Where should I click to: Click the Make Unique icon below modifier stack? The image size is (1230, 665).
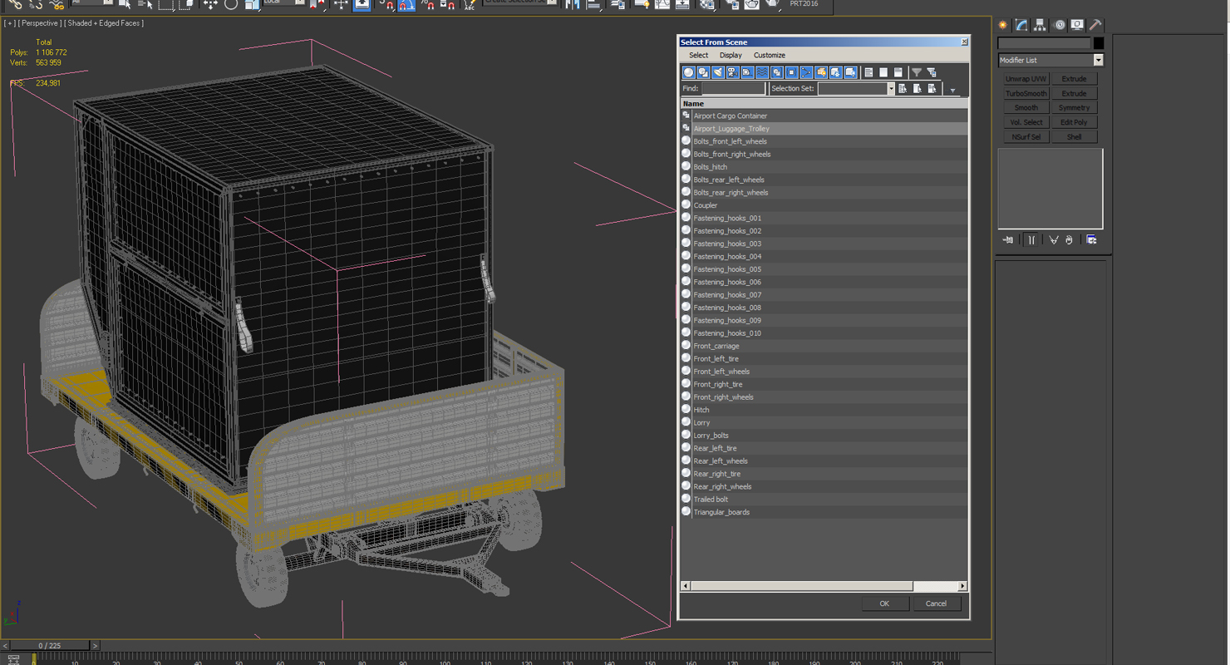[x=1054, y=240]
